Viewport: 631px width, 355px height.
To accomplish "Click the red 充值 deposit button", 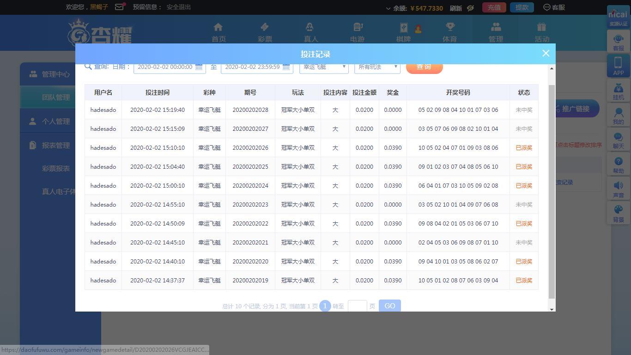I will [494, 7].
